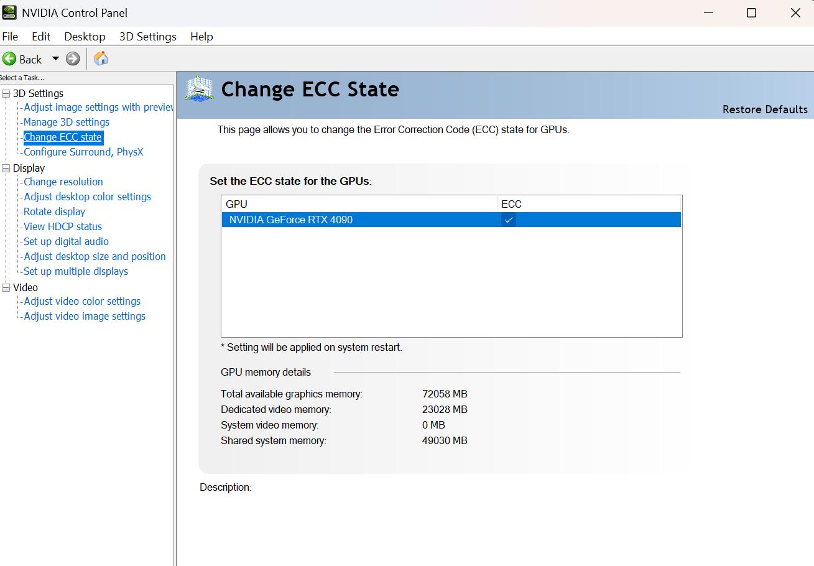The image size is (814, 566).
Task: Click the NVIDIA logo in the title bar
Action: 9,12
